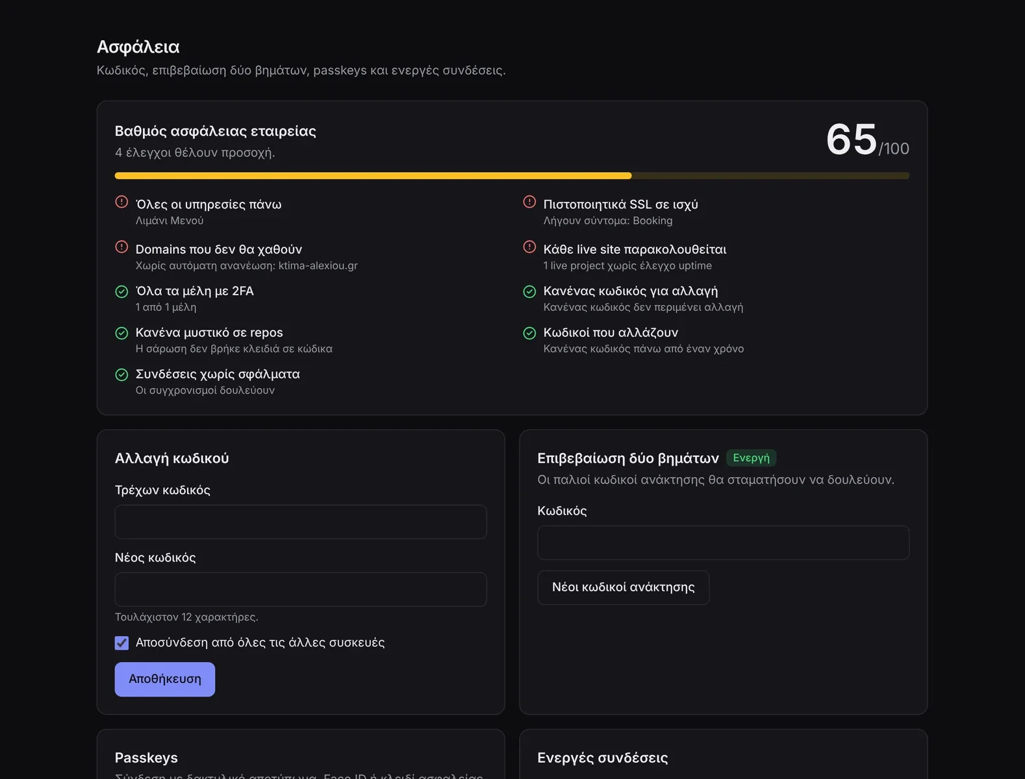Click the text Όλα τα μέλη με 2FA

click(195, 291)
